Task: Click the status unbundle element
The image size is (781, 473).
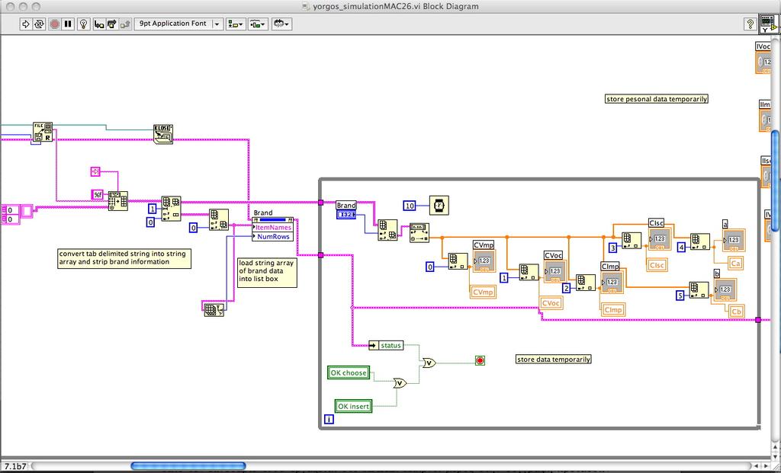Action: [x=390, y=345]
